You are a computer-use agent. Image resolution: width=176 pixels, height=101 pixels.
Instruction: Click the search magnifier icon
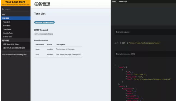point(3,10)
